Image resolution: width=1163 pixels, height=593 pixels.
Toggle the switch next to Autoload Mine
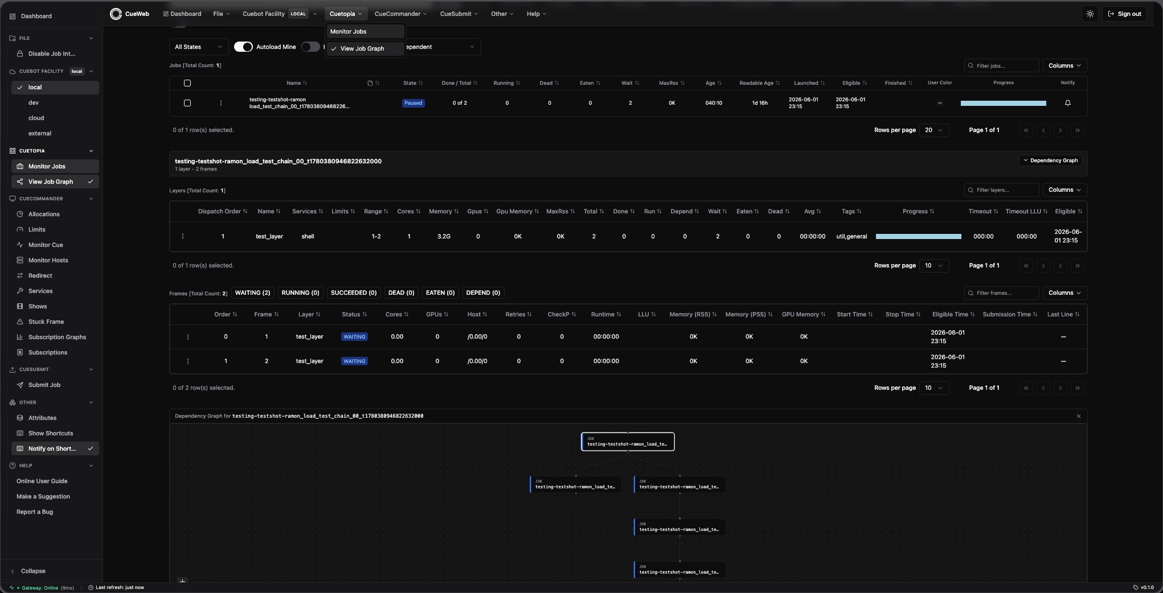click(x=310, y=47)
